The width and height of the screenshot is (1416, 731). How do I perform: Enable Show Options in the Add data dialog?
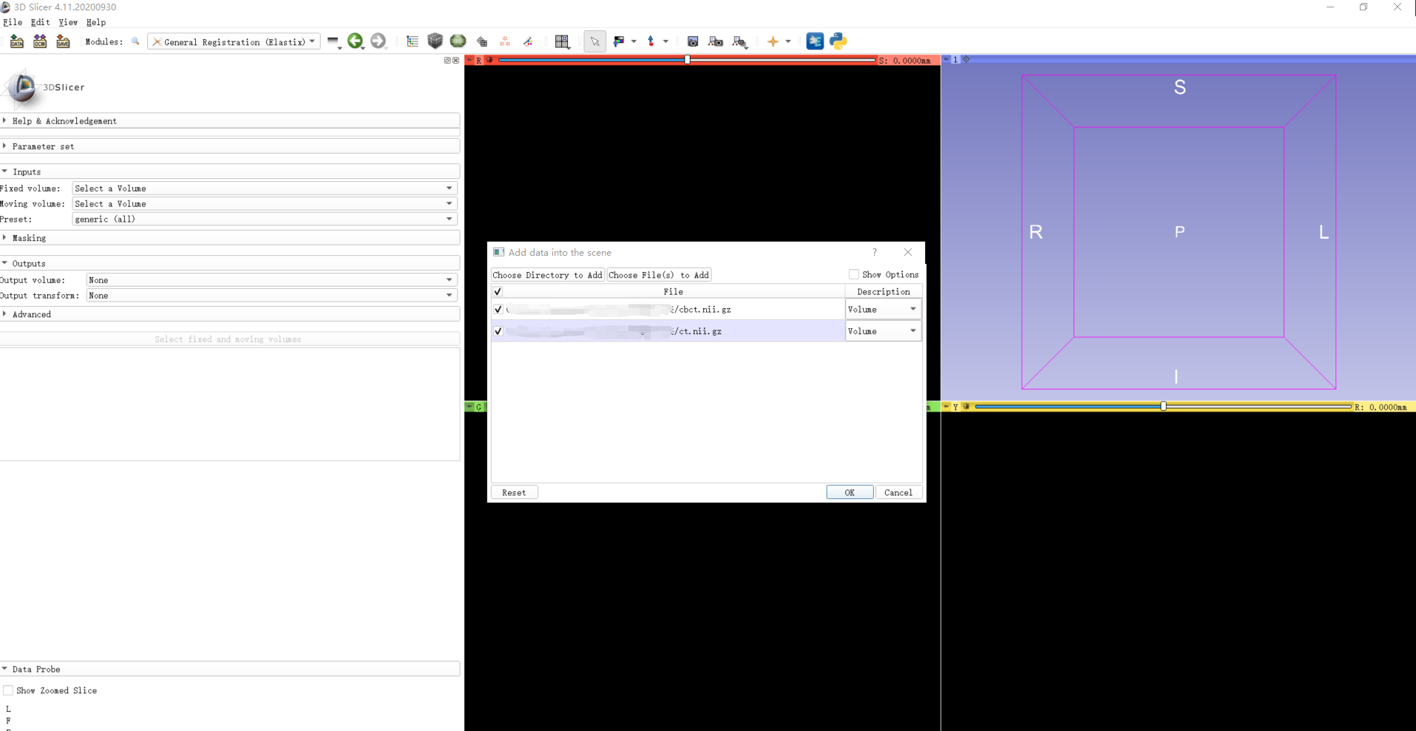click(853, 274)
